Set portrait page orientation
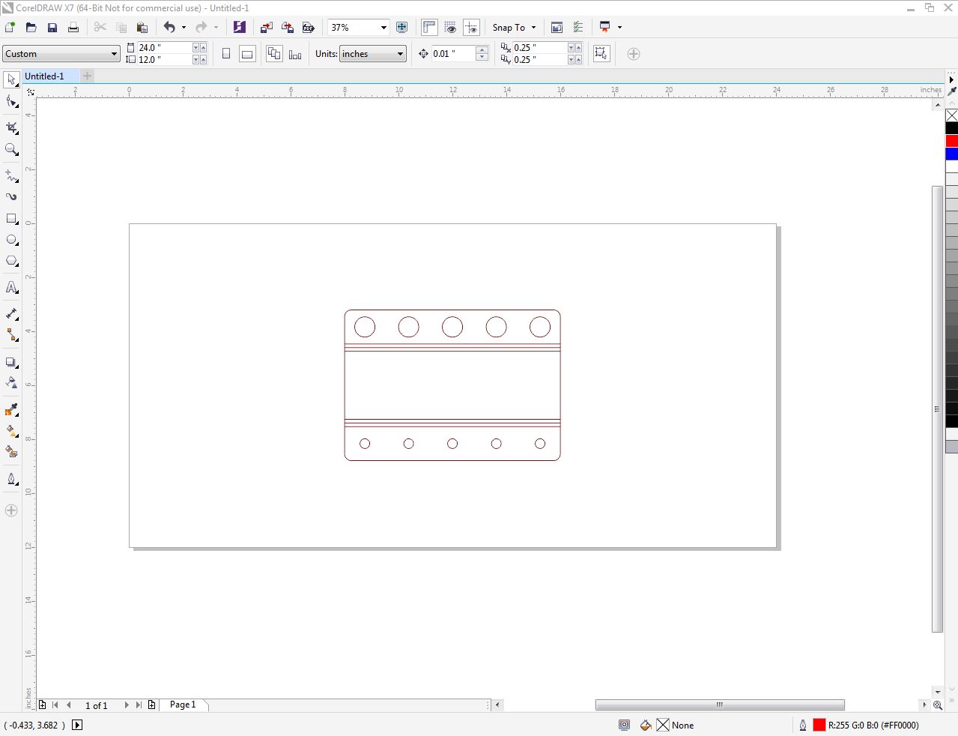The image size is (958, 736). 226,54
